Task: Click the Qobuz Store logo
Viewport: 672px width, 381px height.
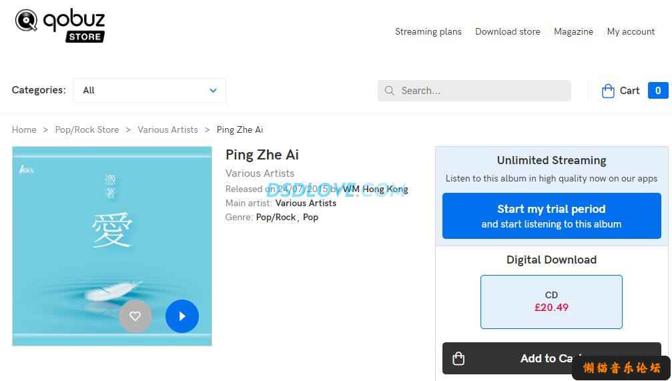Action: tap(60, 25)
